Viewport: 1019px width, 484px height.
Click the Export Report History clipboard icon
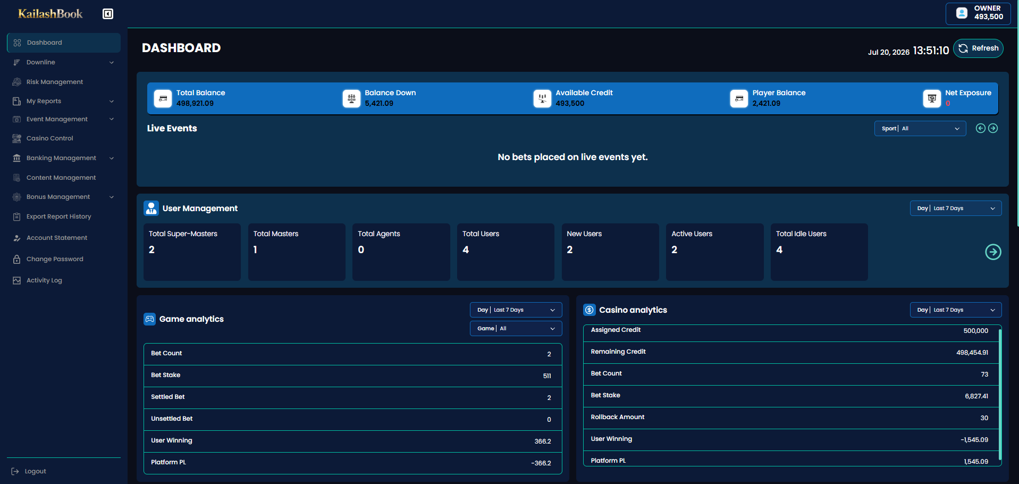pyautogui.click(x=16, y=216)
